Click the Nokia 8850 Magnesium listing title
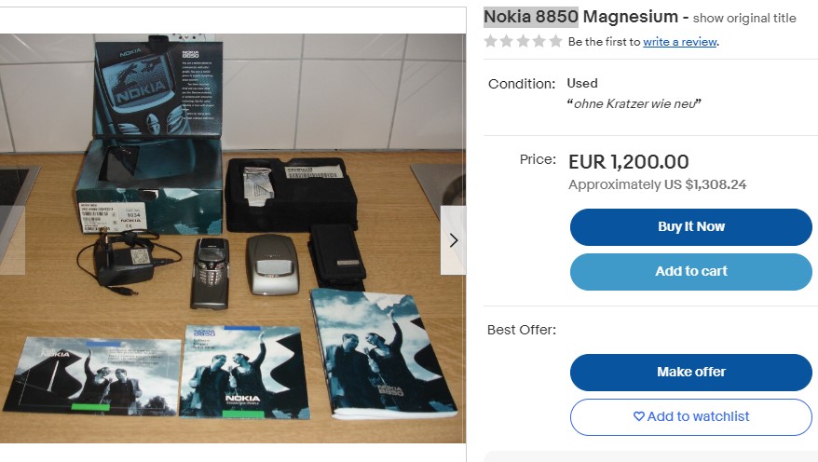The width and height of the screenshot is (818, 462). click(580, 17)
